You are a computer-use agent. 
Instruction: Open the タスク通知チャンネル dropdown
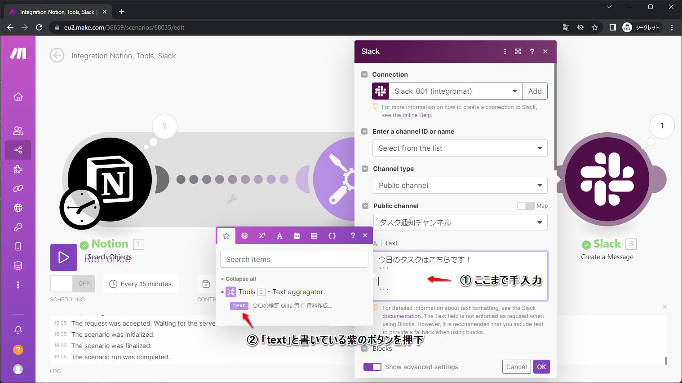[x=460, y=222]
